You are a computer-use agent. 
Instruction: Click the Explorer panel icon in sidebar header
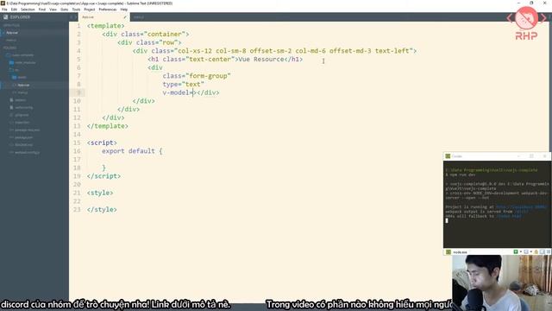tap(5, 17)
